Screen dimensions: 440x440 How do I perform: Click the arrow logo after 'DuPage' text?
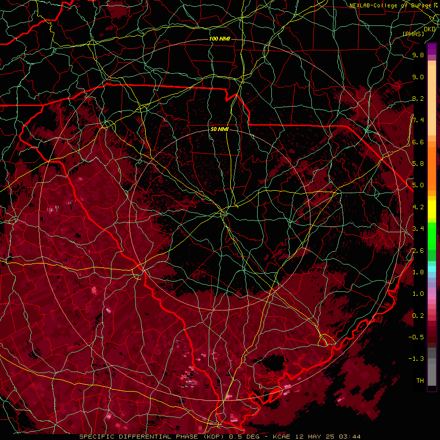(x=436, y=5)
